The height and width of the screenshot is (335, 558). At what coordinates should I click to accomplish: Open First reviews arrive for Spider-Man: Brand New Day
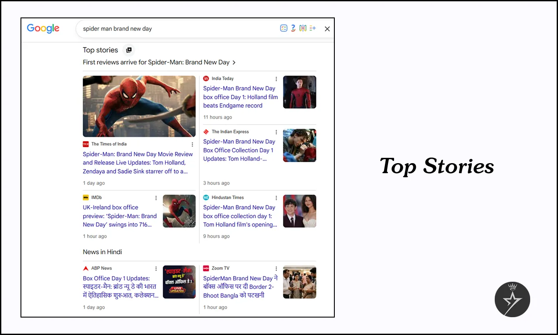[156, 62]
